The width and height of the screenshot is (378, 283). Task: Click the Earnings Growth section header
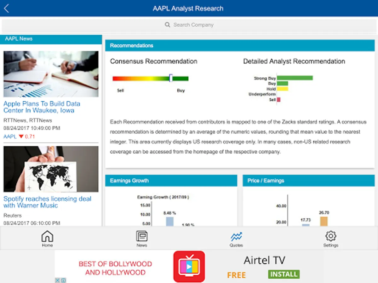tap(171, 180)
